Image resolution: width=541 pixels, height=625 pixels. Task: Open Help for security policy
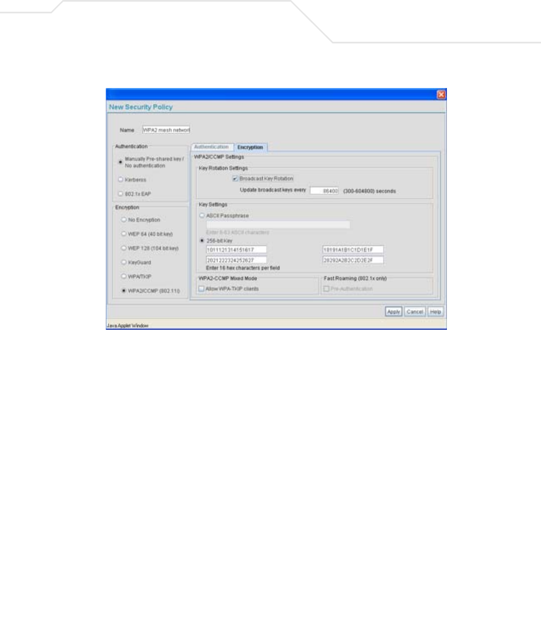(x=435, y=312)
